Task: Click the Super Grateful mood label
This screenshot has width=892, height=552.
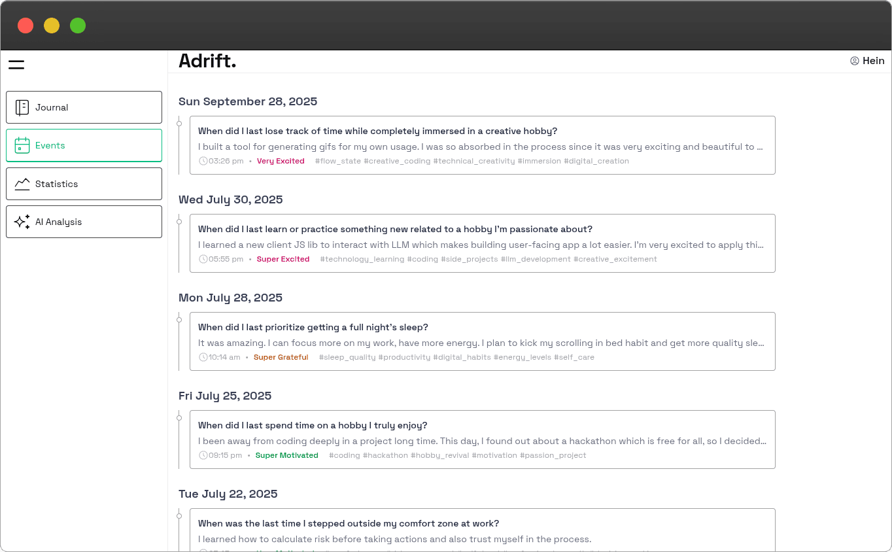Action: click(281, 357)
